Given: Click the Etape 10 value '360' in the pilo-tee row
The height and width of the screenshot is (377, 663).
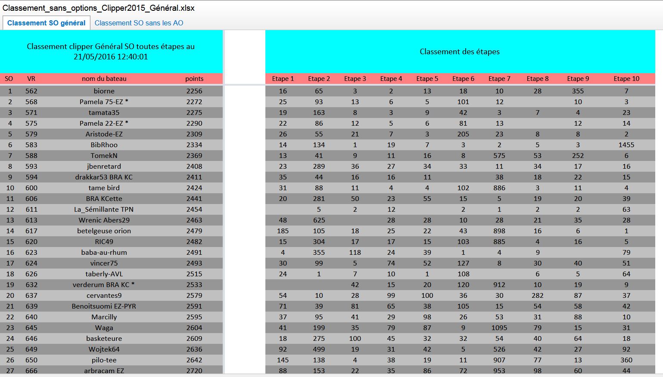Looking at the screenshot, I should pyautogui.click(x=626, y=360).
